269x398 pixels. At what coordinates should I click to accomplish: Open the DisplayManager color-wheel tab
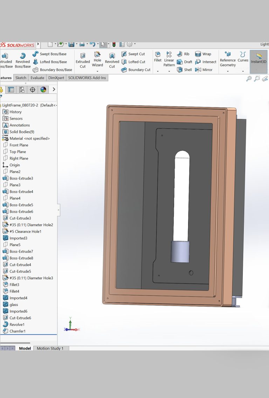point(43,90)
